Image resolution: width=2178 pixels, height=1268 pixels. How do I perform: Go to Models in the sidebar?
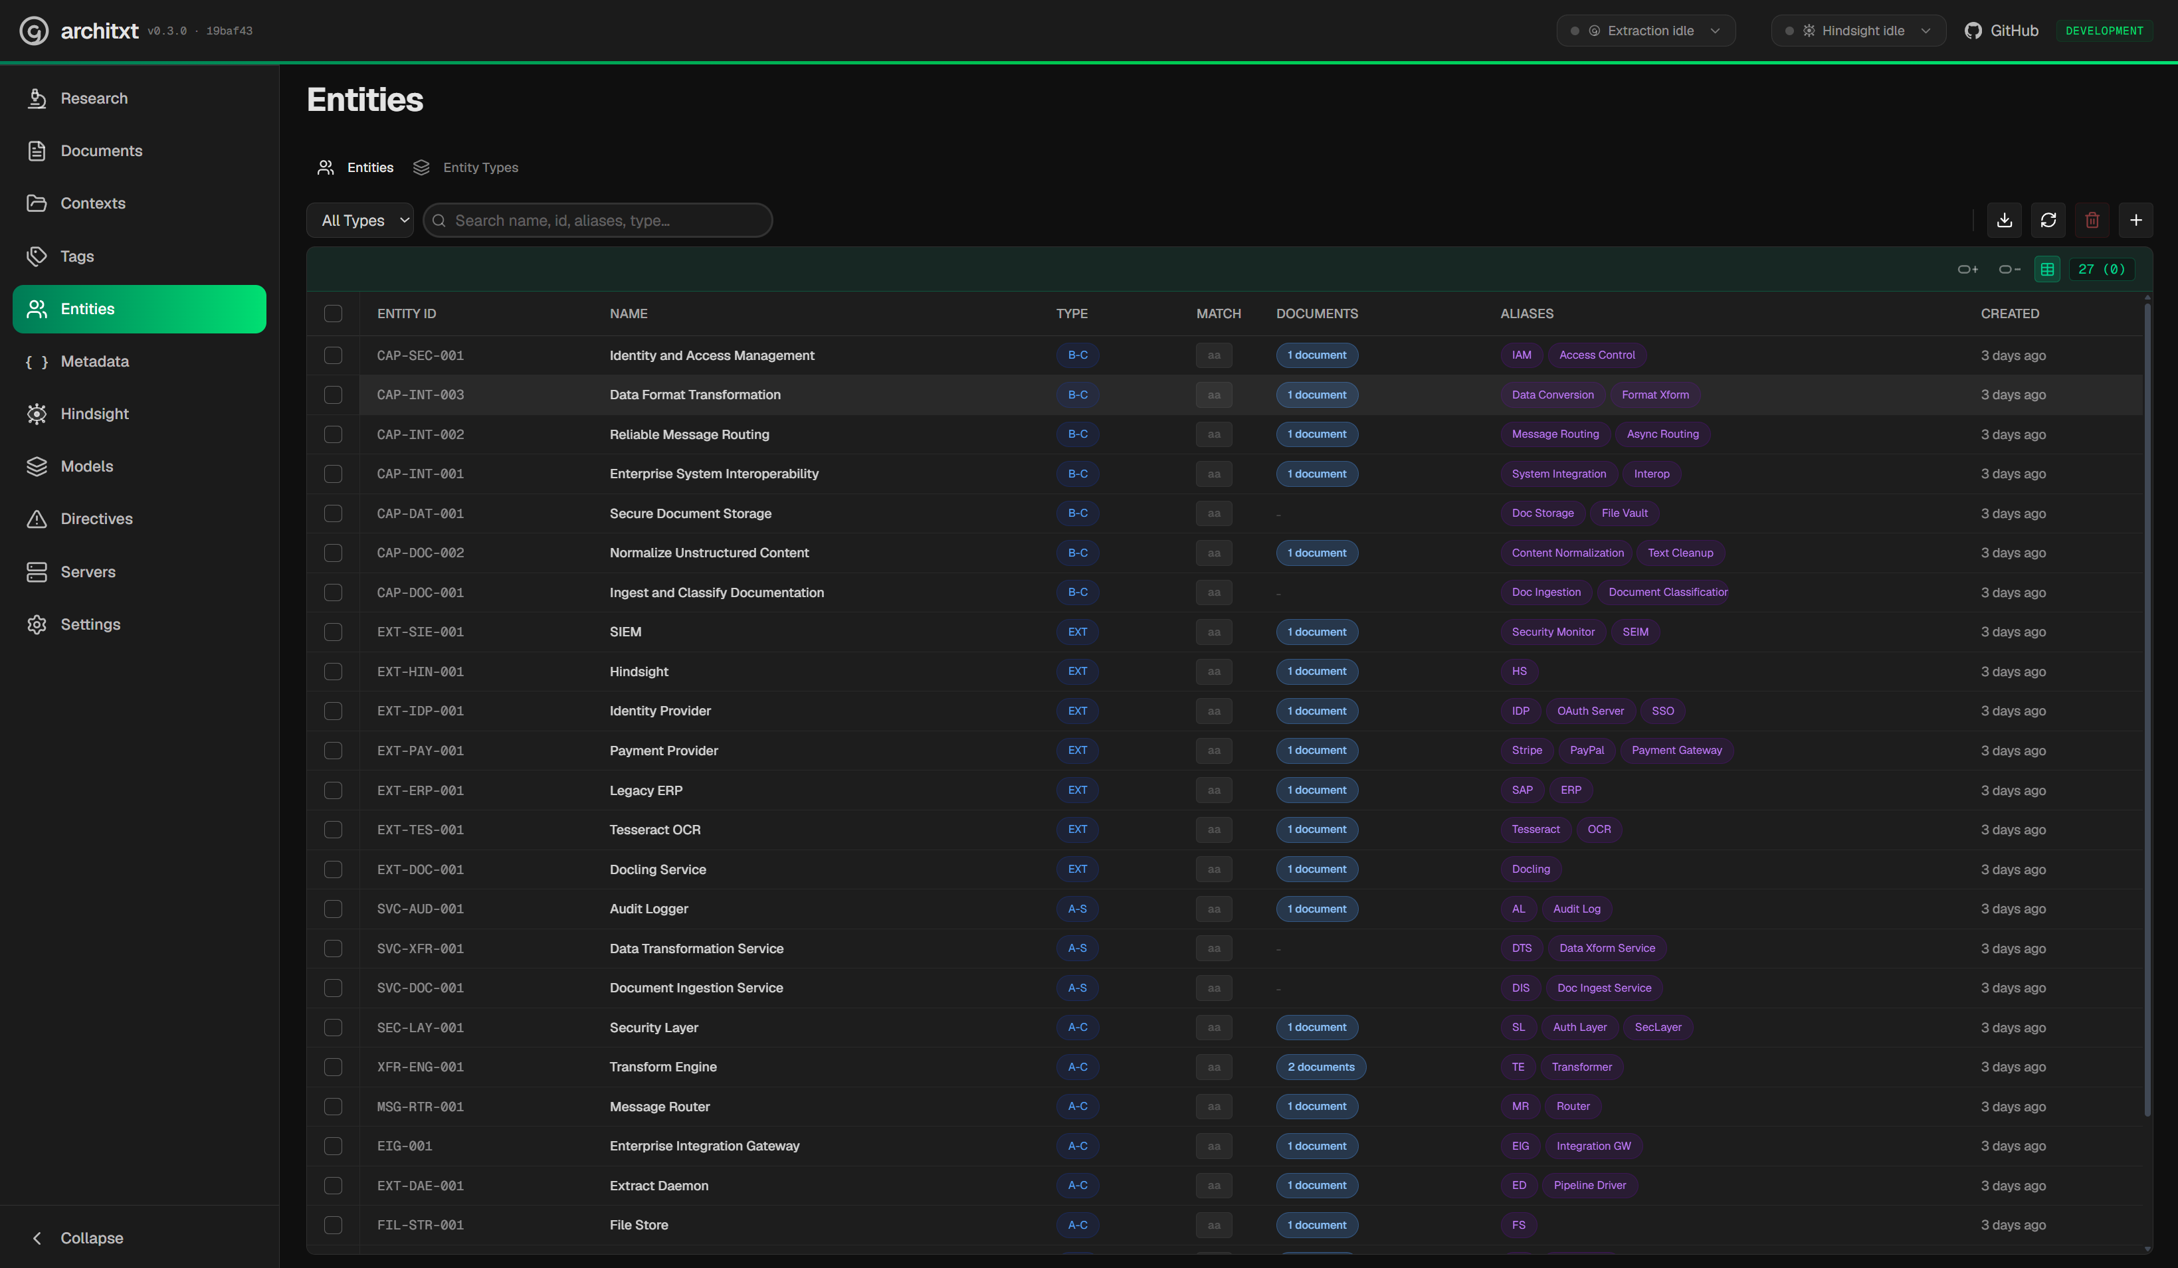coord(139,466)
